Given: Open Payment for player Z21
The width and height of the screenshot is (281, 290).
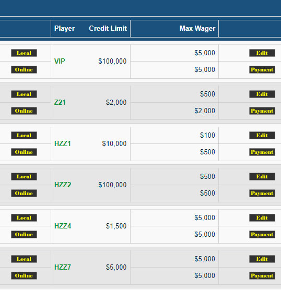Looking at the screenshot, I should tap(262, 111).
